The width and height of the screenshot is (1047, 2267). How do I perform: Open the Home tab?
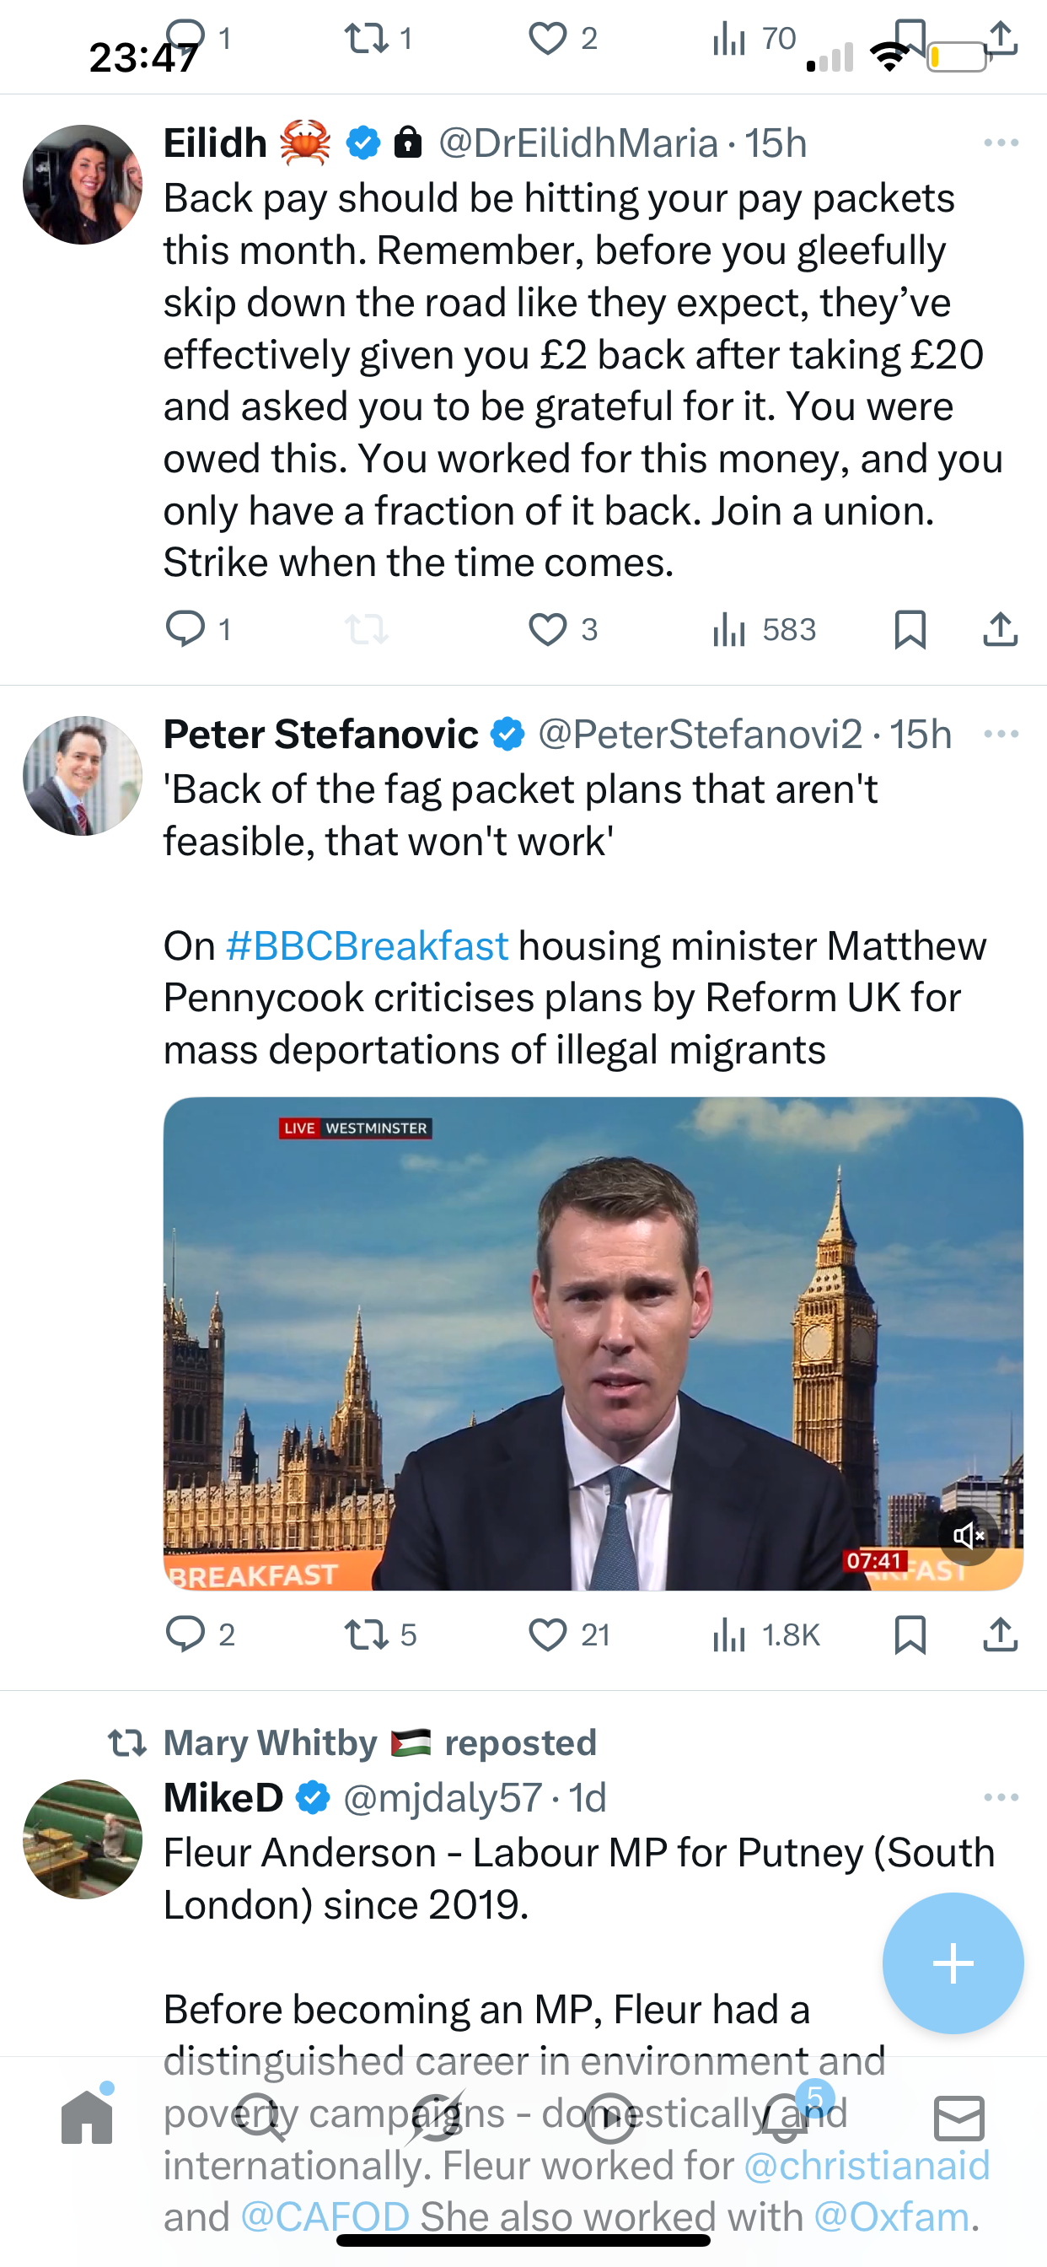pyautogui.click(x=87, y=2119)
